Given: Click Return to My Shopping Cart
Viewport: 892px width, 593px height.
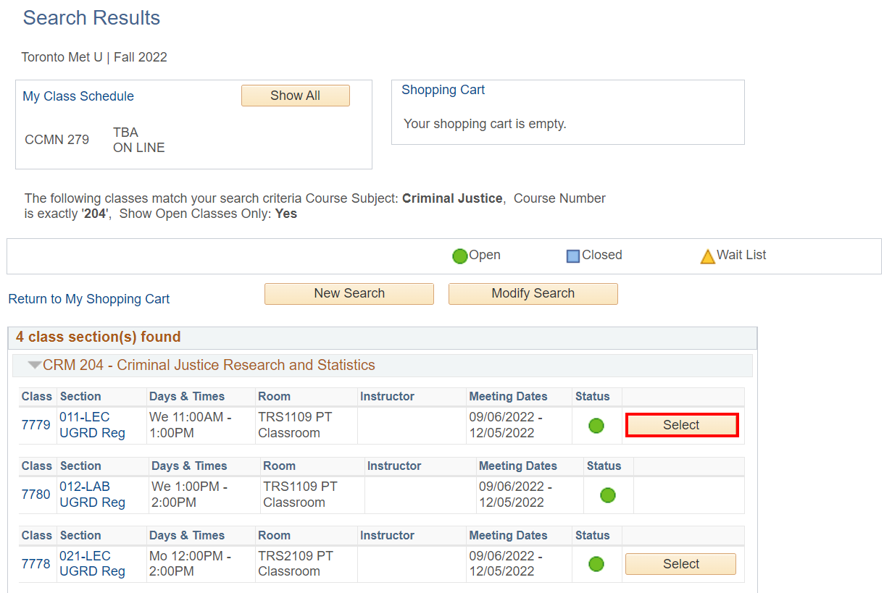Looking at the screenshot, I should [89, 299].
